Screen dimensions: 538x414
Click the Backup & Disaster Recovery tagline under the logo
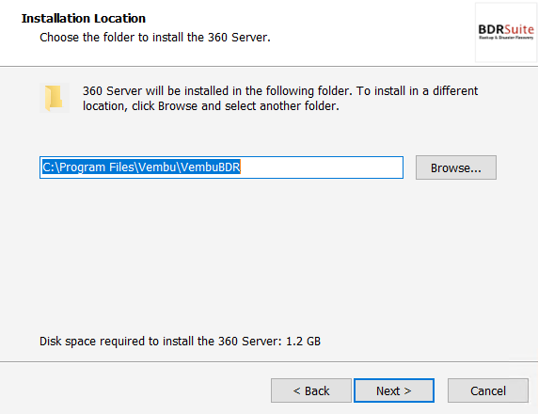click(506, 38)
